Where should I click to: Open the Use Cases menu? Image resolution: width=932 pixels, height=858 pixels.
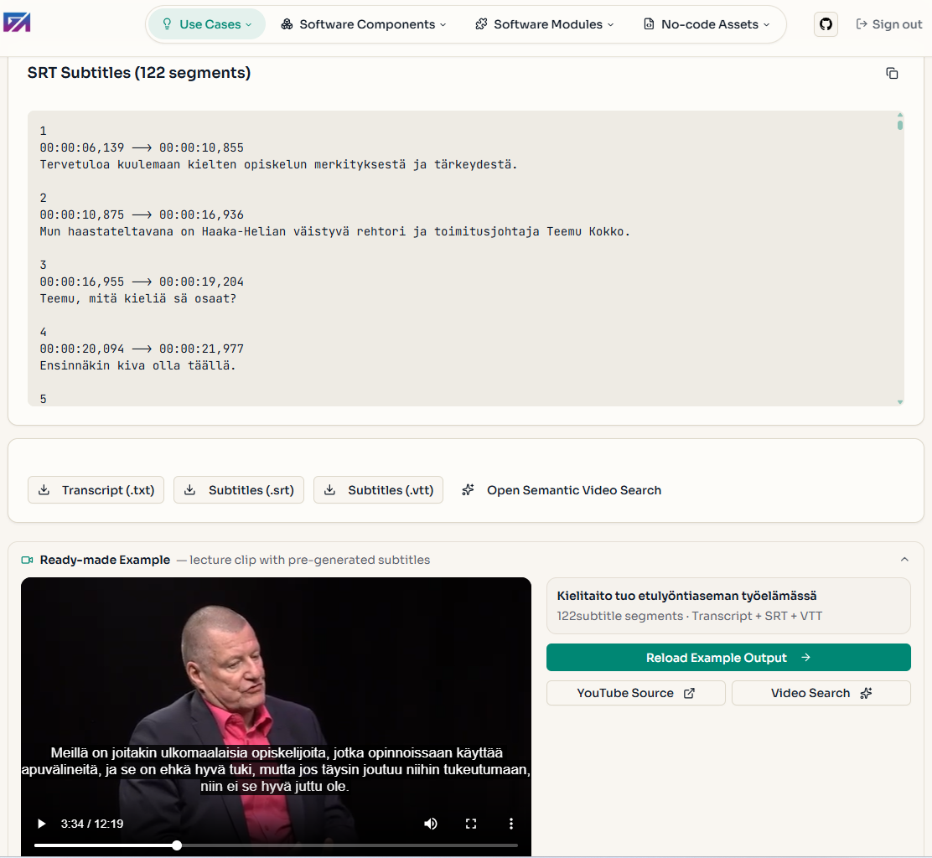(207, 24)
